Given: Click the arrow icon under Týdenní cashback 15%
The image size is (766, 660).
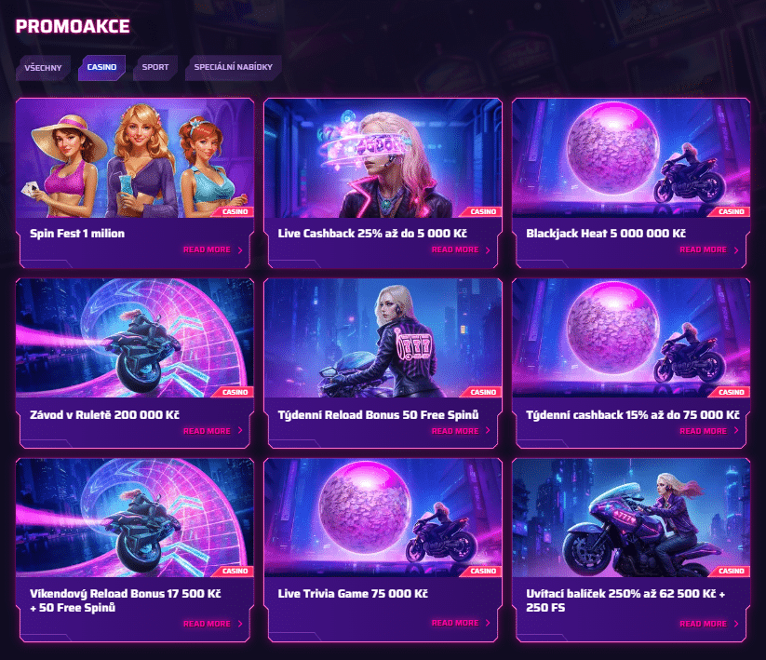Looking at the screenshot, I should (x=736, y=430).
